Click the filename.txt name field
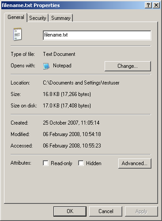Viewport: 162px width, 221px height. [x=97, y=35]
